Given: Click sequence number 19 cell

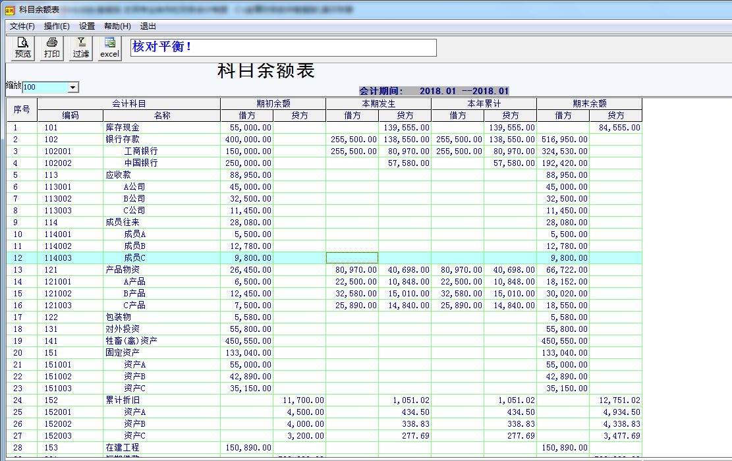Looking at the screenshot, I should pos(22,341).
